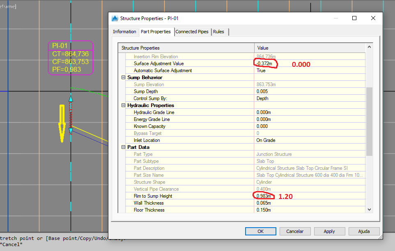Select the Inlet Location value On Grade

tap(287, 140)
